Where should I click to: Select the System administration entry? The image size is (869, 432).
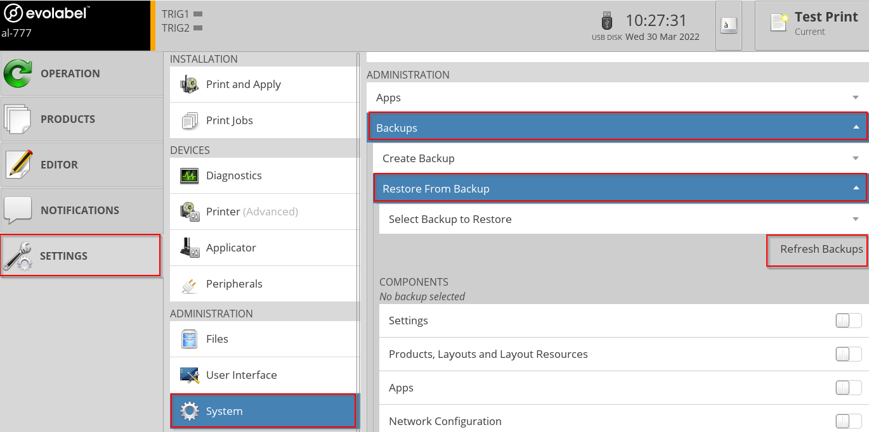click(x=263, y=411)
